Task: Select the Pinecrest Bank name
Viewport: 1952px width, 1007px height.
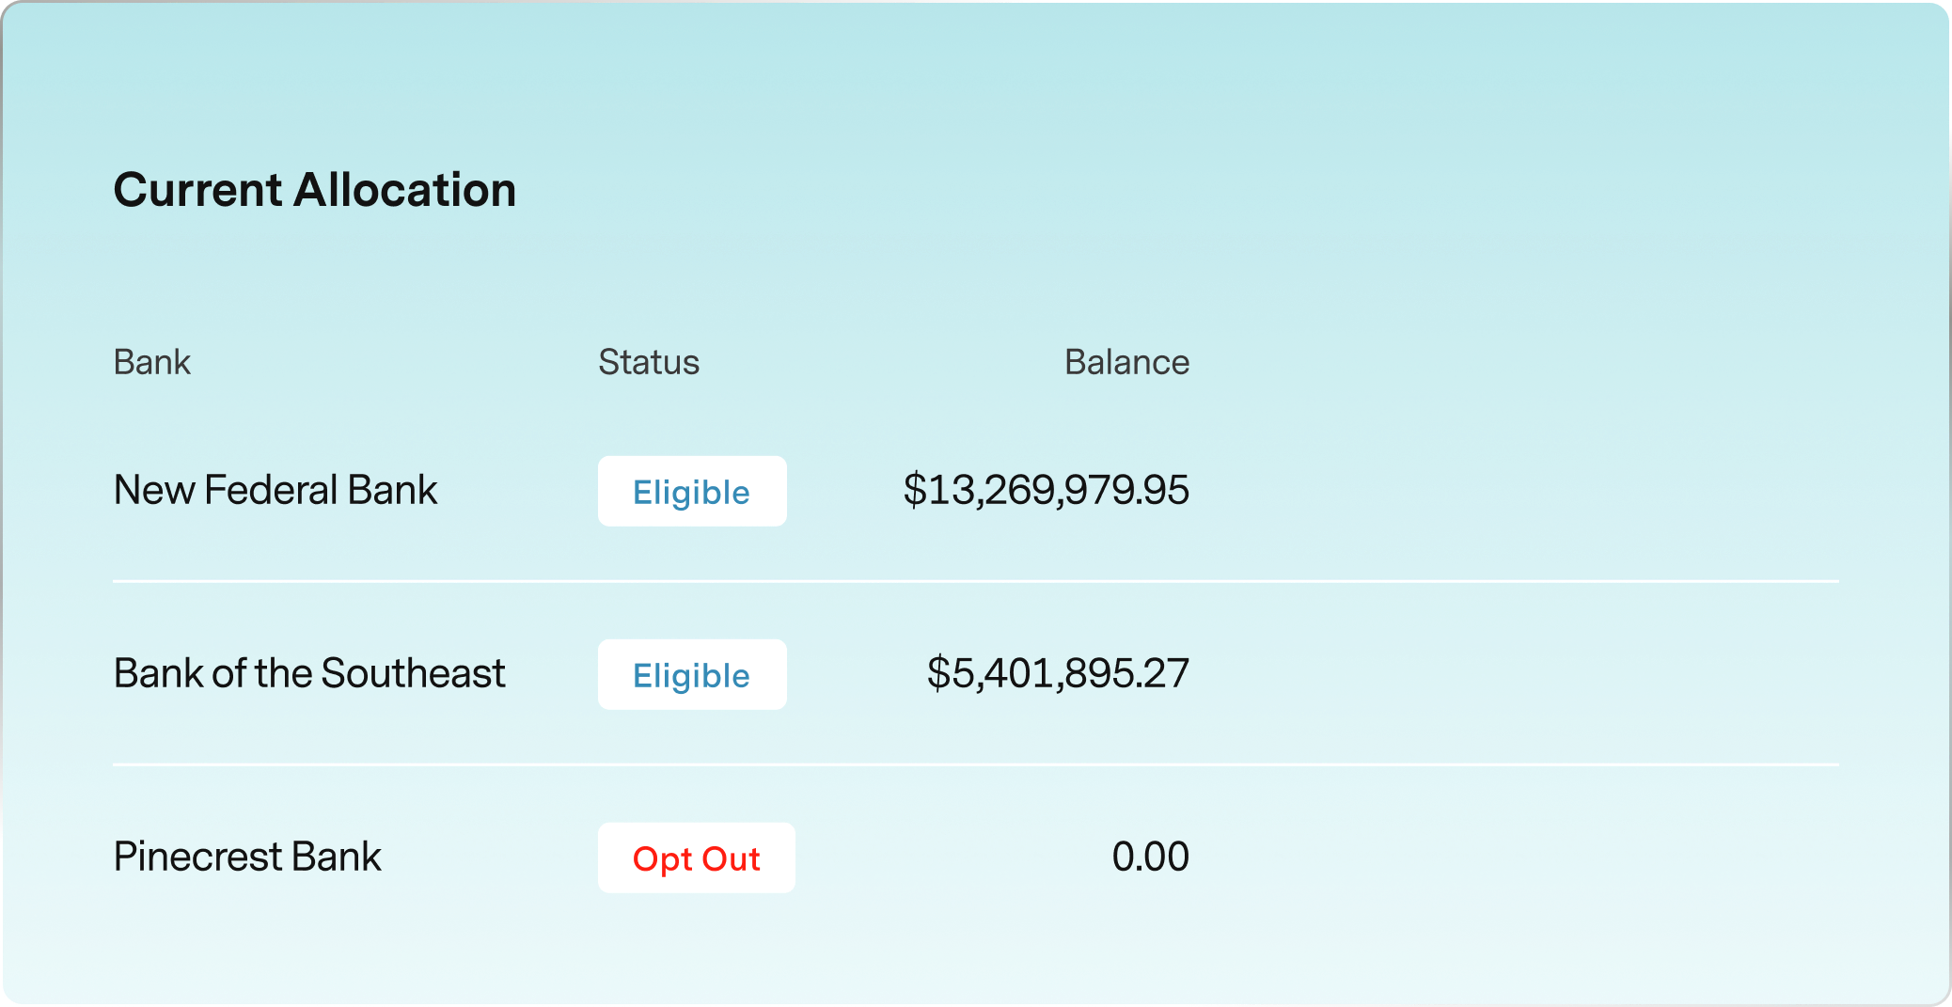Action: (x=247, y=857)
